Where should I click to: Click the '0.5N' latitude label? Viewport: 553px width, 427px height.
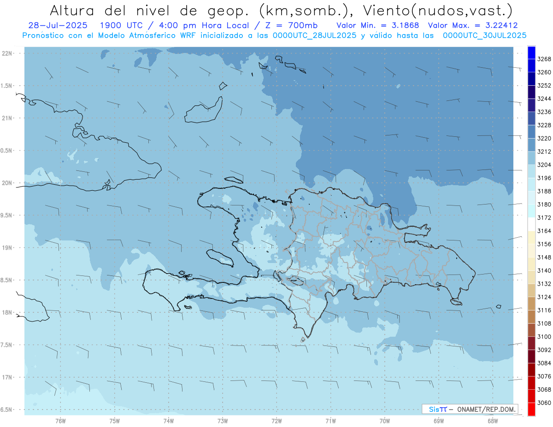6,151
